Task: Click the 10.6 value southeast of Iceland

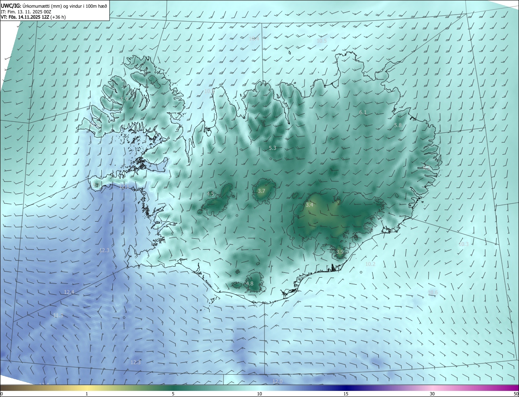Action: point(433,292)
